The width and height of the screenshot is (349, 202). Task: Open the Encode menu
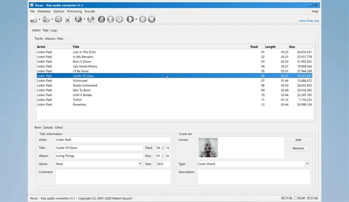click(90, 11)
